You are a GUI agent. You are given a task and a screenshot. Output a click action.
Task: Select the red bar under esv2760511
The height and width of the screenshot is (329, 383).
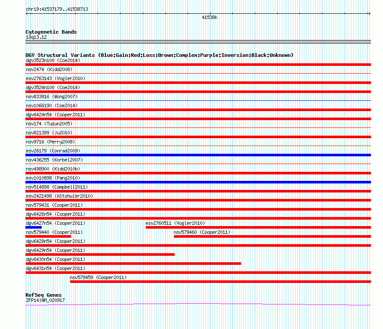pos(259,227)
